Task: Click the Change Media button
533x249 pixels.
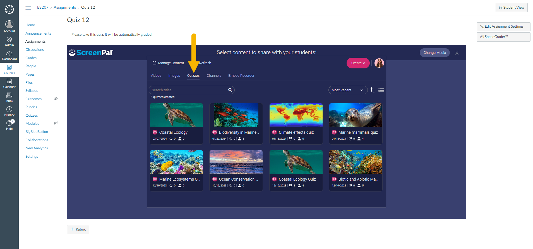Action: [x=434, y=53]
